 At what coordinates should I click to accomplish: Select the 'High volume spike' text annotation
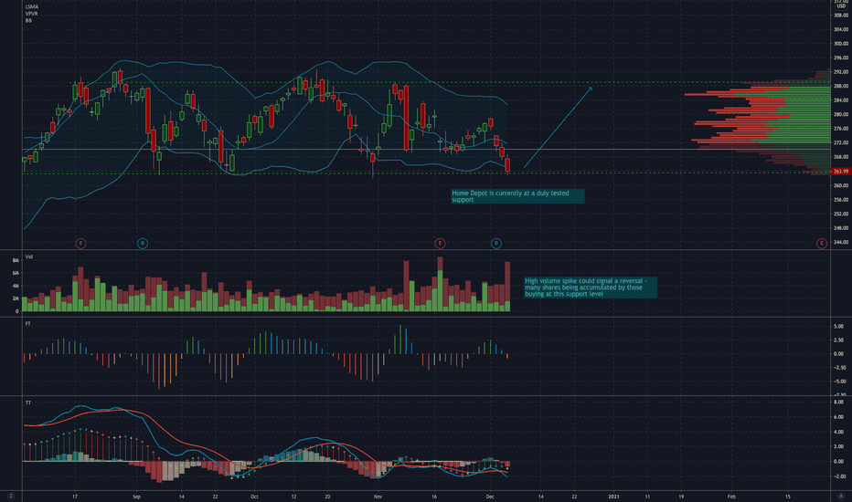click(591, 288)
